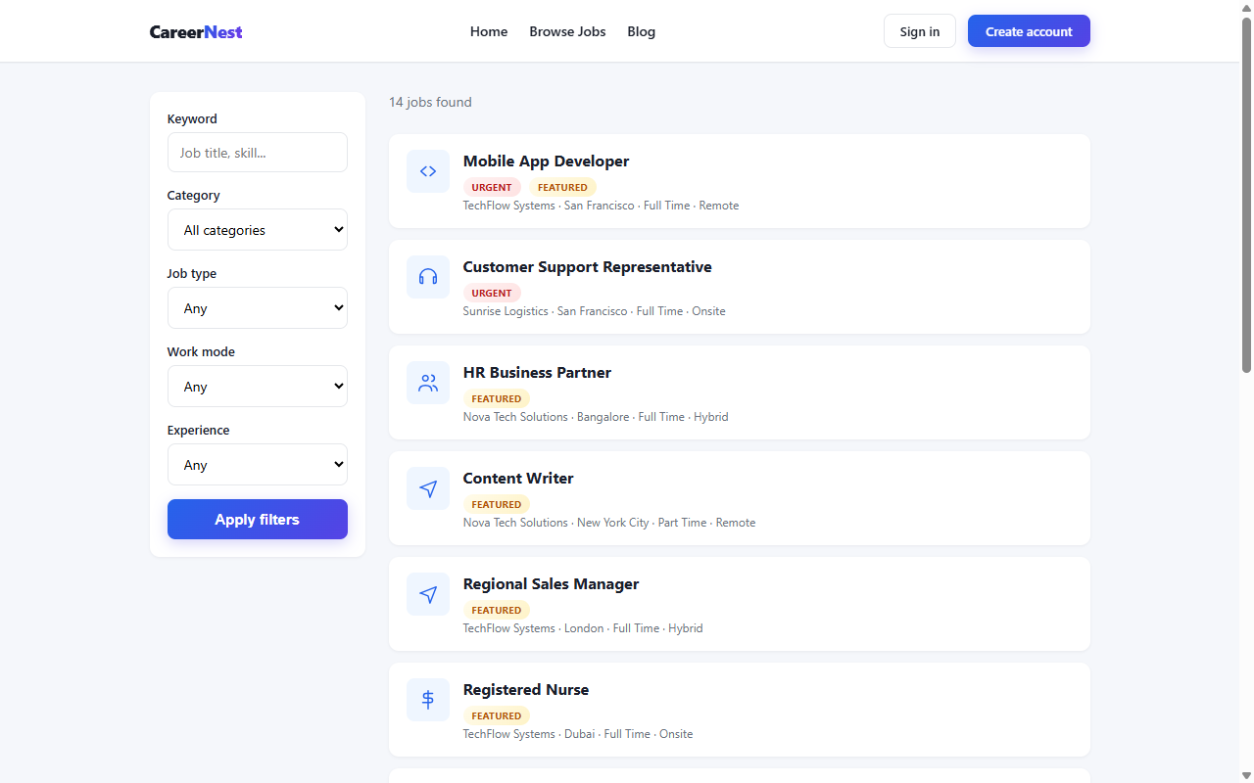Click the URGENT badge on Customer Support Representative
1254x783 pixels.
(492, 293)
